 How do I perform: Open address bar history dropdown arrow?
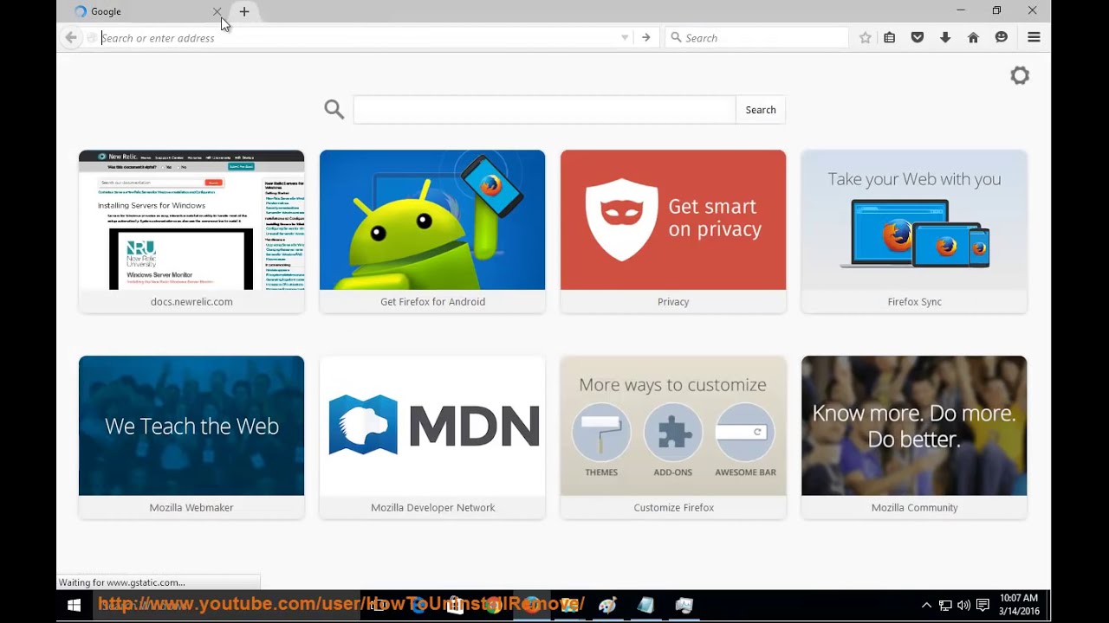pos(625,37)
